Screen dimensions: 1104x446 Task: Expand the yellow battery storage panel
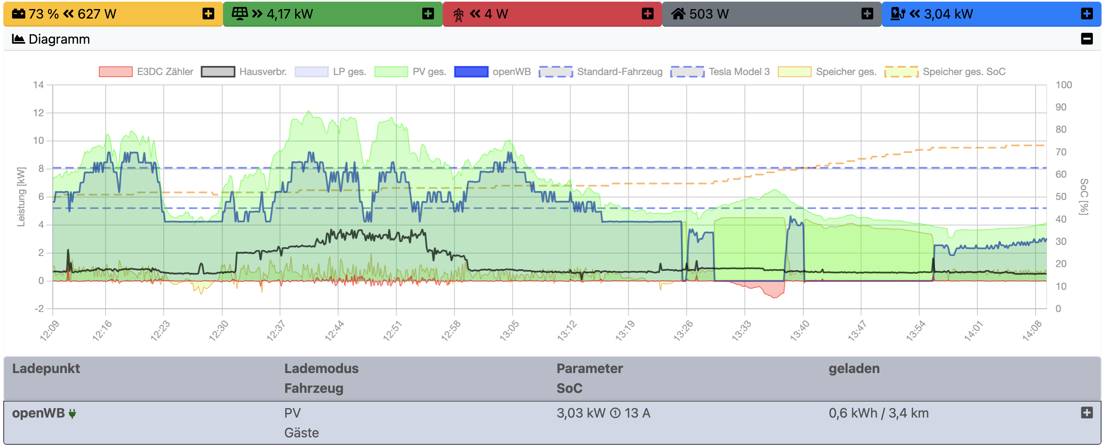(x=208, y=14)
